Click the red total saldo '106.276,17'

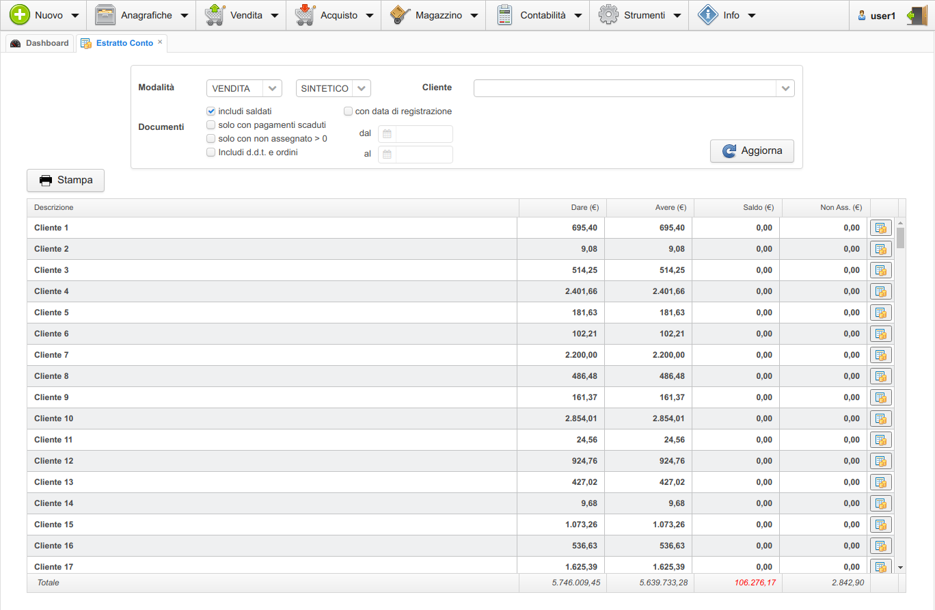point(755,583)
